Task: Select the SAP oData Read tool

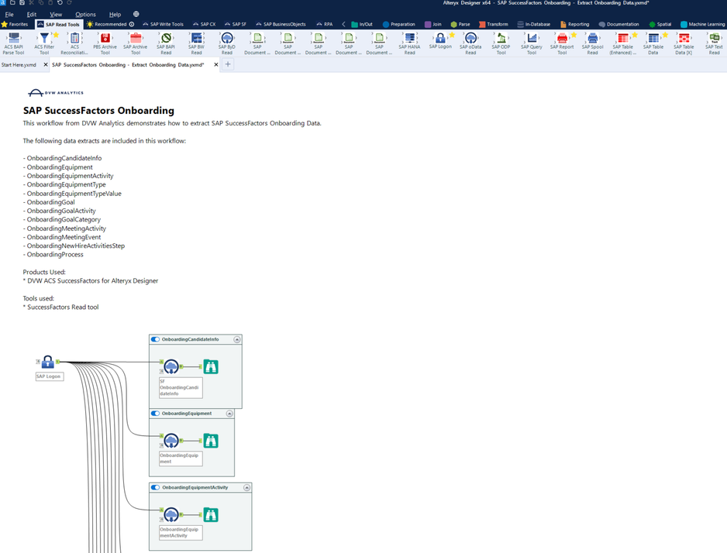Action: pos(470,38)
